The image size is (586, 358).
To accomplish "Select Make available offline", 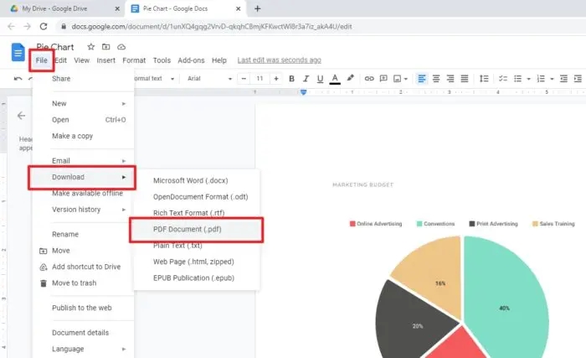I will pos(83,193).
